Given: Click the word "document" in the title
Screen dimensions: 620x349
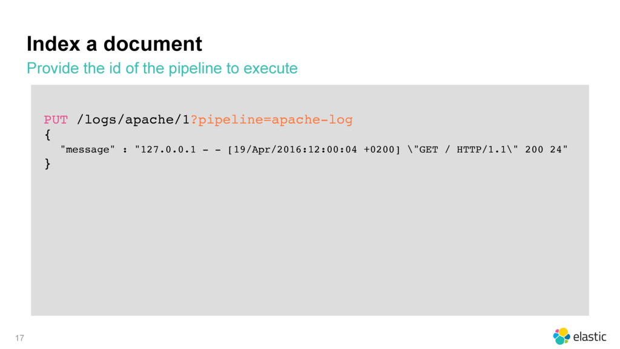Looking at the screenshot, I should [153, 44].
